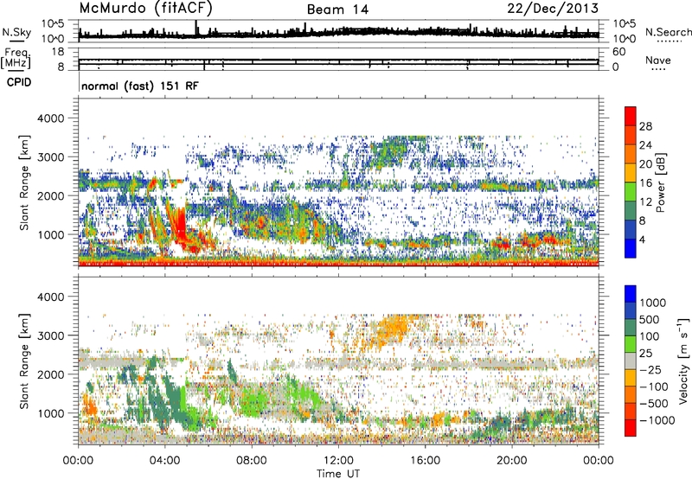Click the blue bottom of the power colorbar

(631, 248)
